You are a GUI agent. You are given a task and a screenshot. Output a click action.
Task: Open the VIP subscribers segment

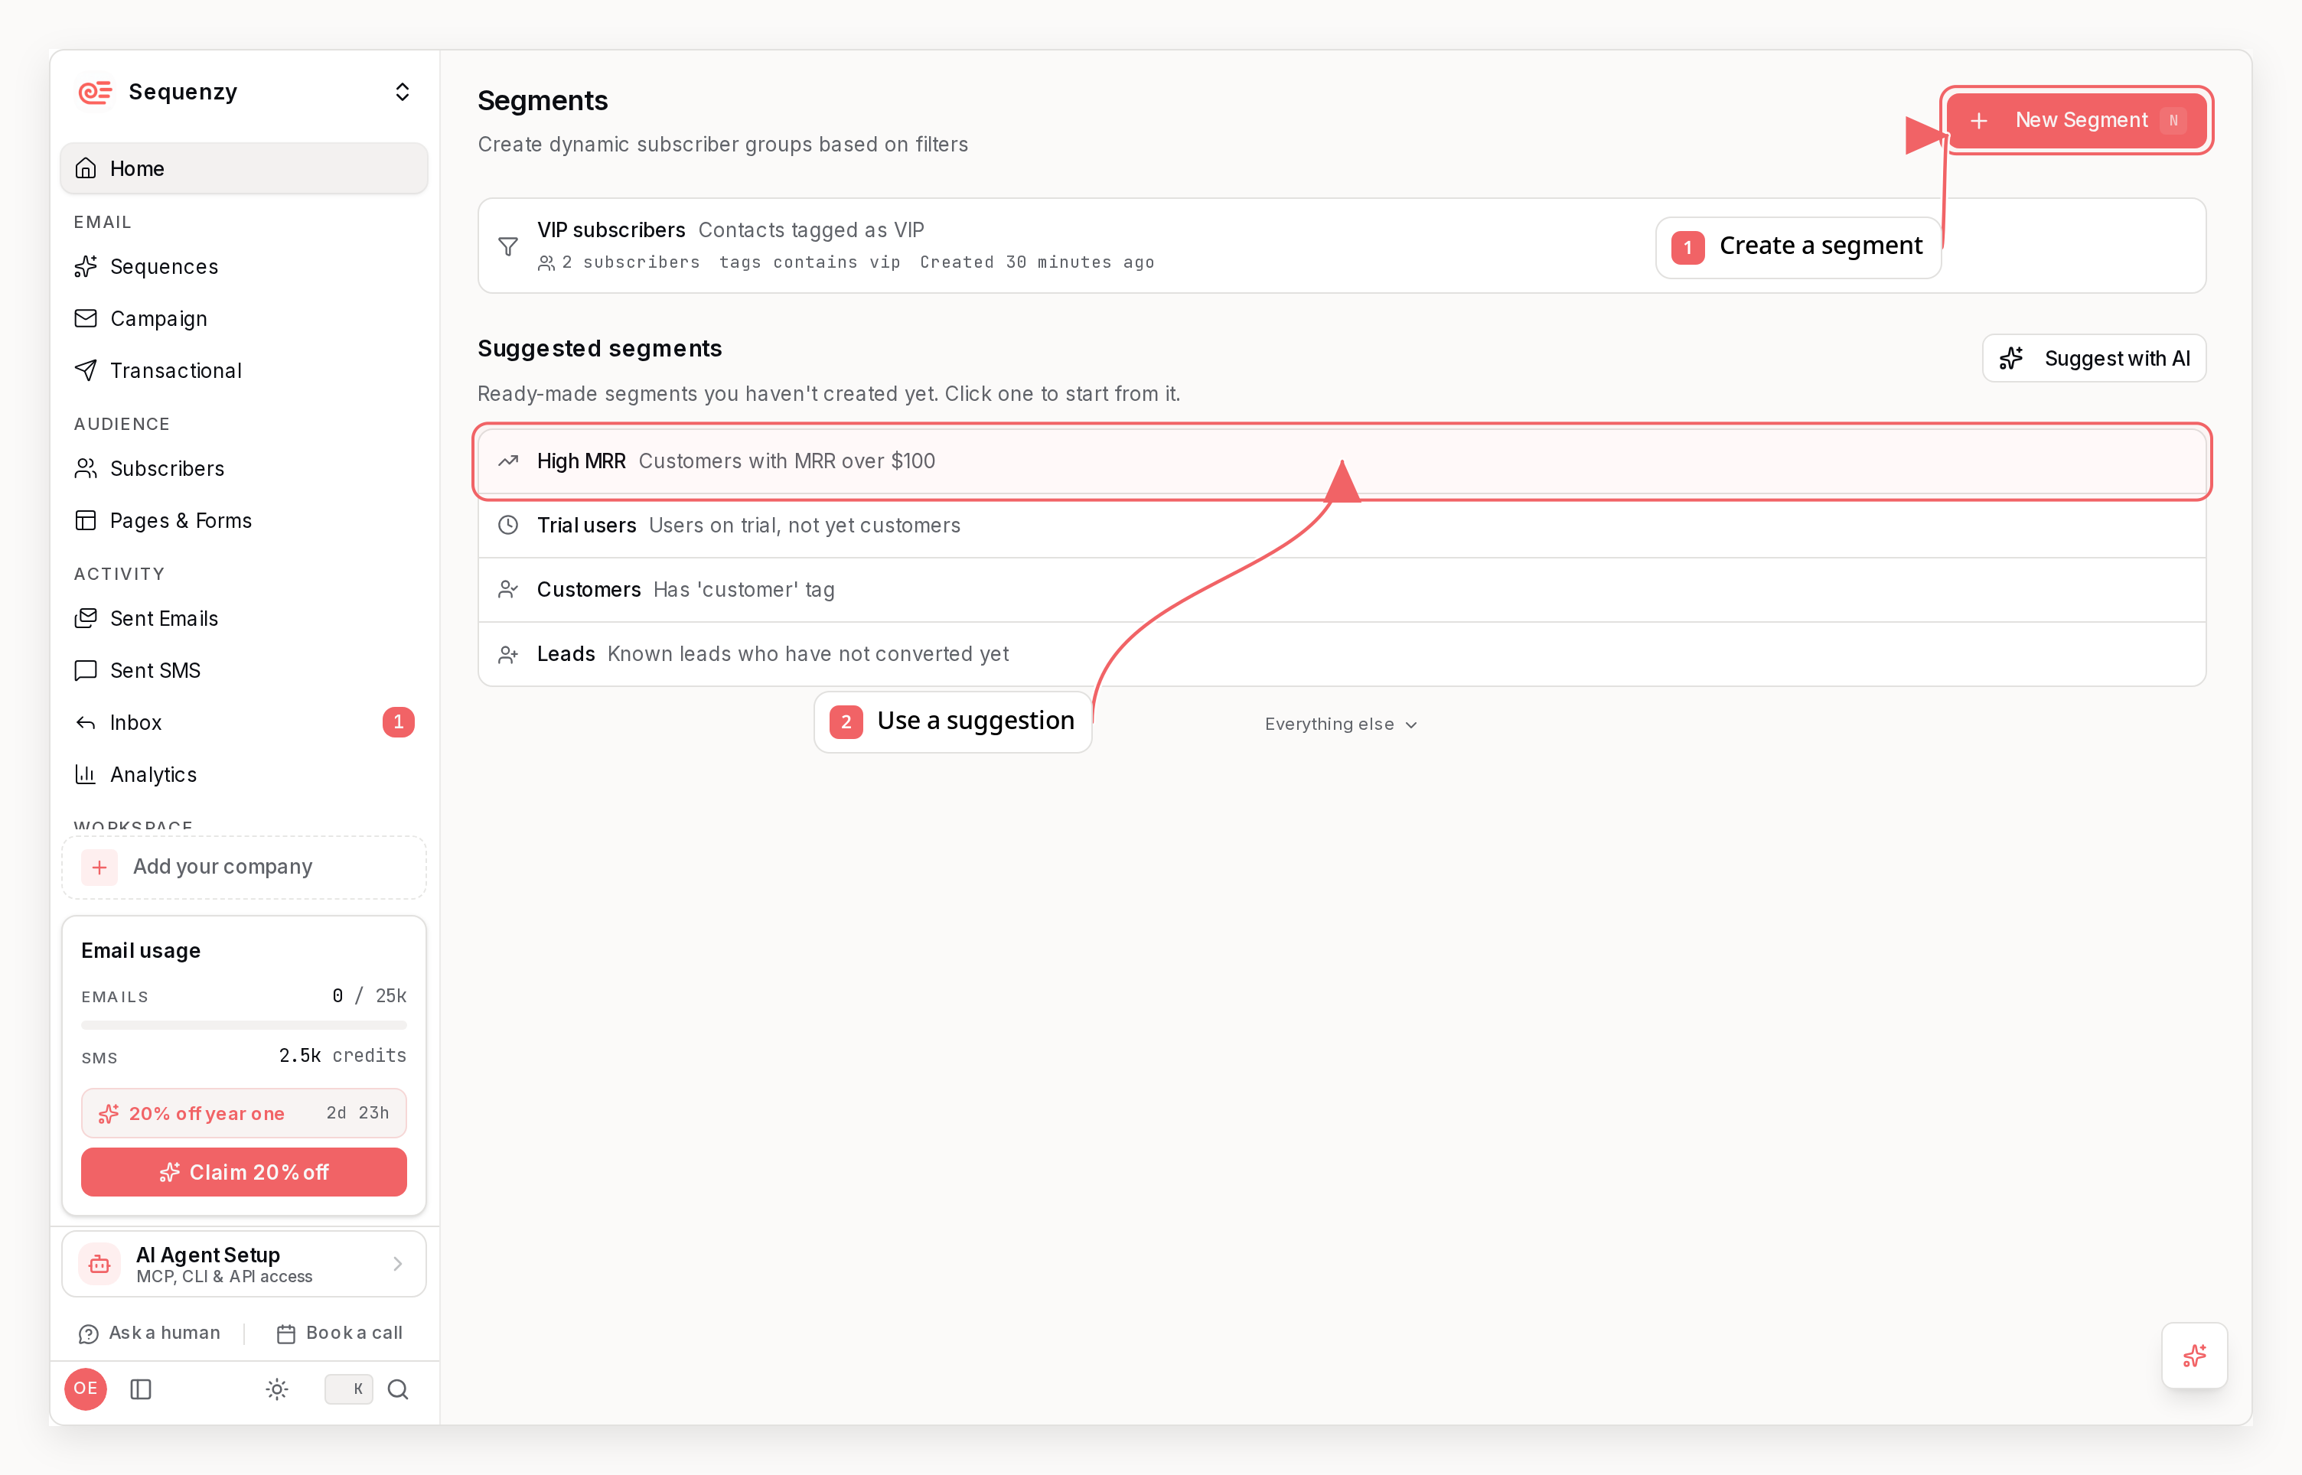point(1342,246)
